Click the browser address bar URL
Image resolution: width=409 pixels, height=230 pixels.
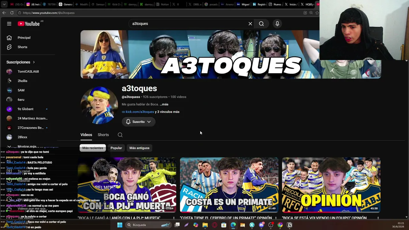(49, 13)
